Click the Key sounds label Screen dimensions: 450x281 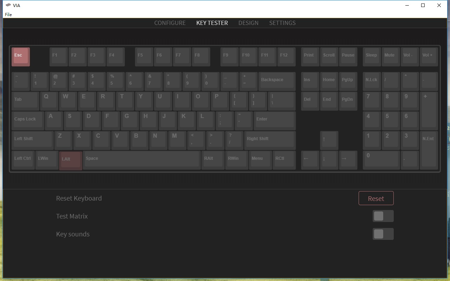(73, 234)
